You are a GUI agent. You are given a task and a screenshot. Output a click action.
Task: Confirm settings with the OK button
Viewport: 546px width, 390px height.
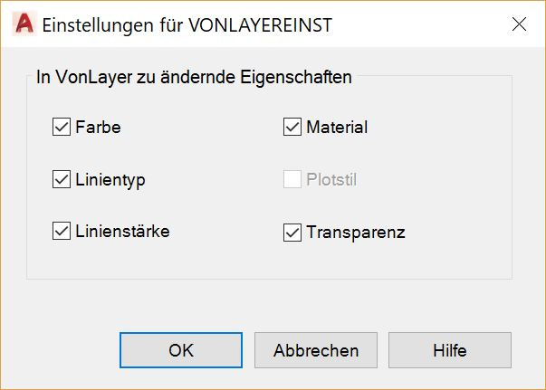click(181, 350)
